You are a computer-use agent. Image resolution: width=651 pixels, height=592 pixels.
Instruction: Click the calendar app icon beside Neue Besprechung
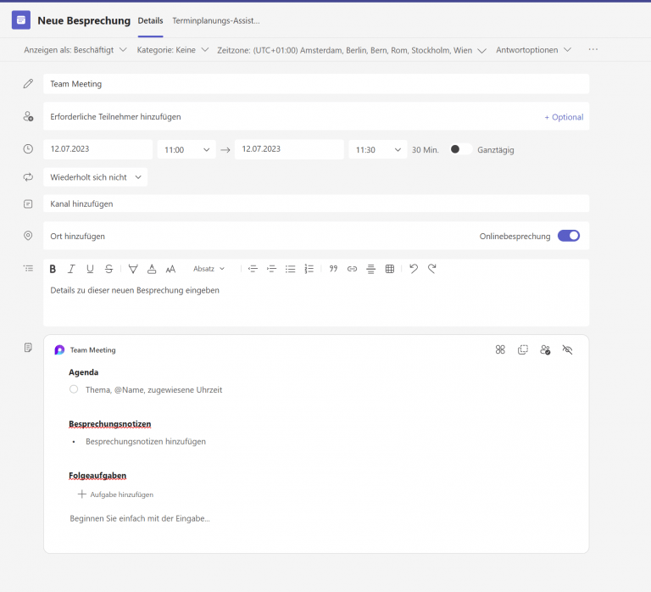tap(20, 20)
